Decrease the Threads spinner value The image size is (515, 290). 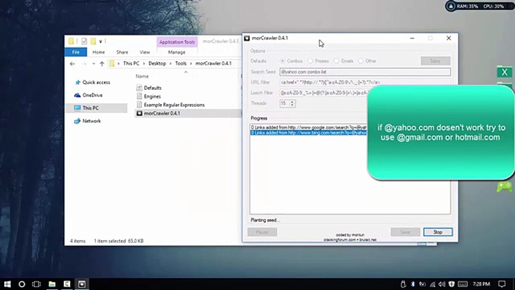click(292, 105)
